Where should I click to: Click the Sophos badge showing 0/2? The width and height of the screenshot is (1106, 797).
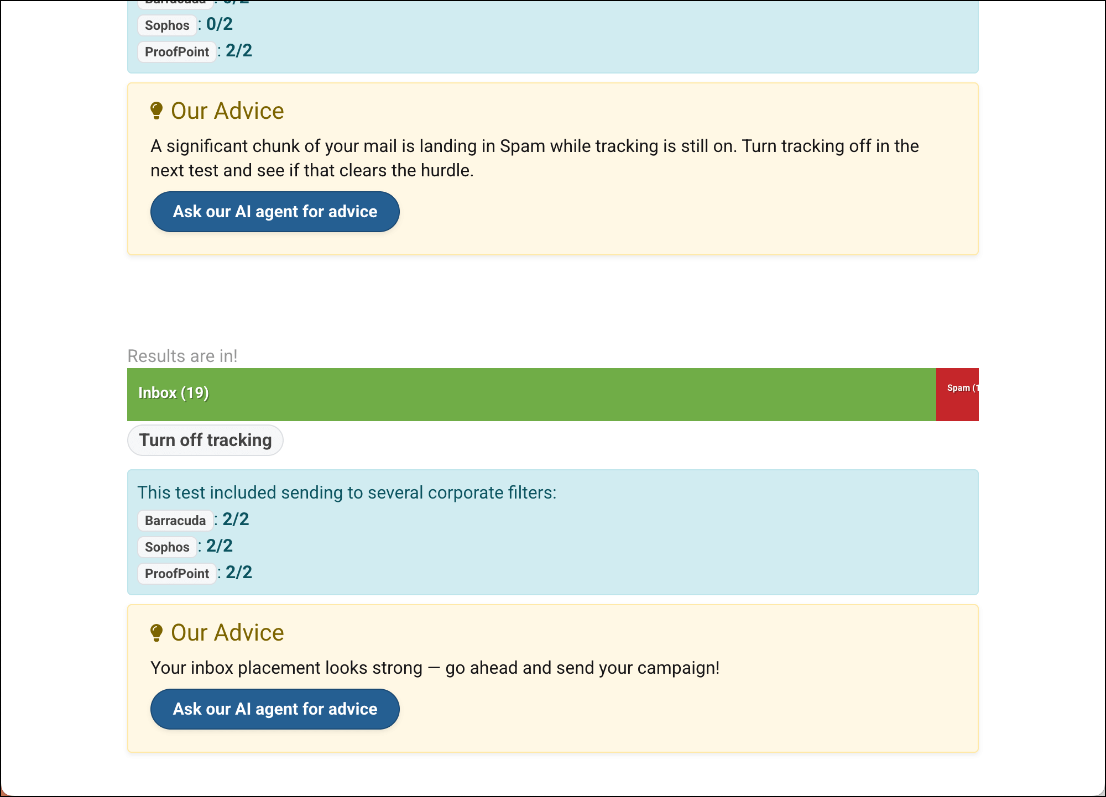[167, 25]
